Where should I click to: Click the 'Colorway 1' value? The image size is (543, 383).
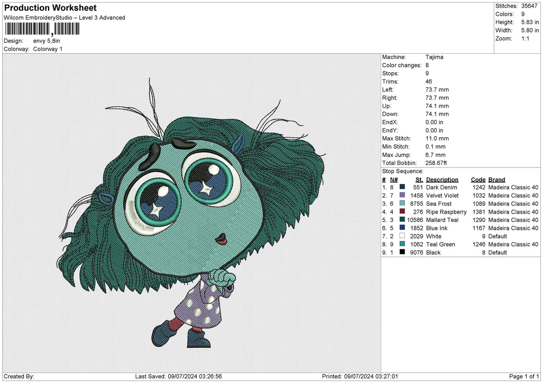48,49
